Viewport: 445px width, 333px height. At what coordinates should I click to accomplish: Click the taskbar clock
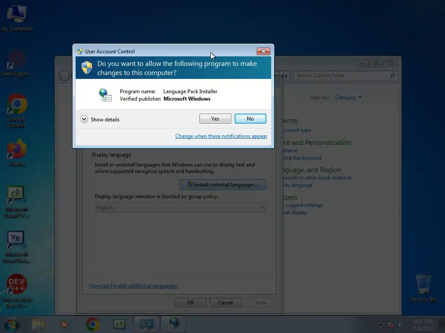423,325
